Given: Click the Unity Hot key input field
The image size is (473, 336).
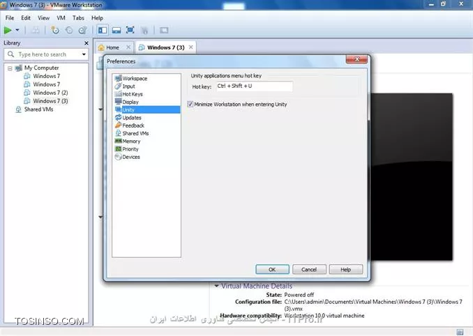Looking at the screenshot, I should pyautogui.click(x=254, y=86).
